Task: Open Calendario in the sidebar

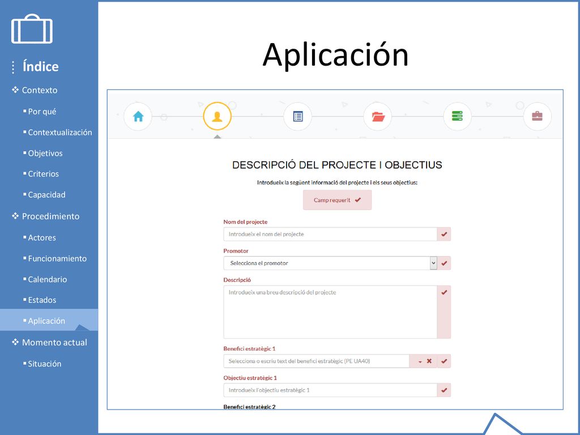Action: point(48,279)
